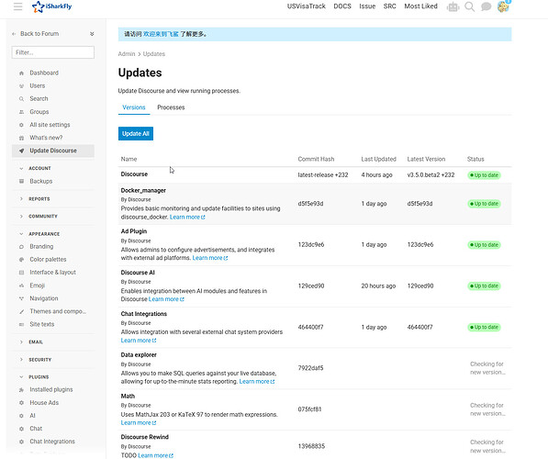
Task: Expand the SECURITY sidebar section
Action: pos(39,359)
